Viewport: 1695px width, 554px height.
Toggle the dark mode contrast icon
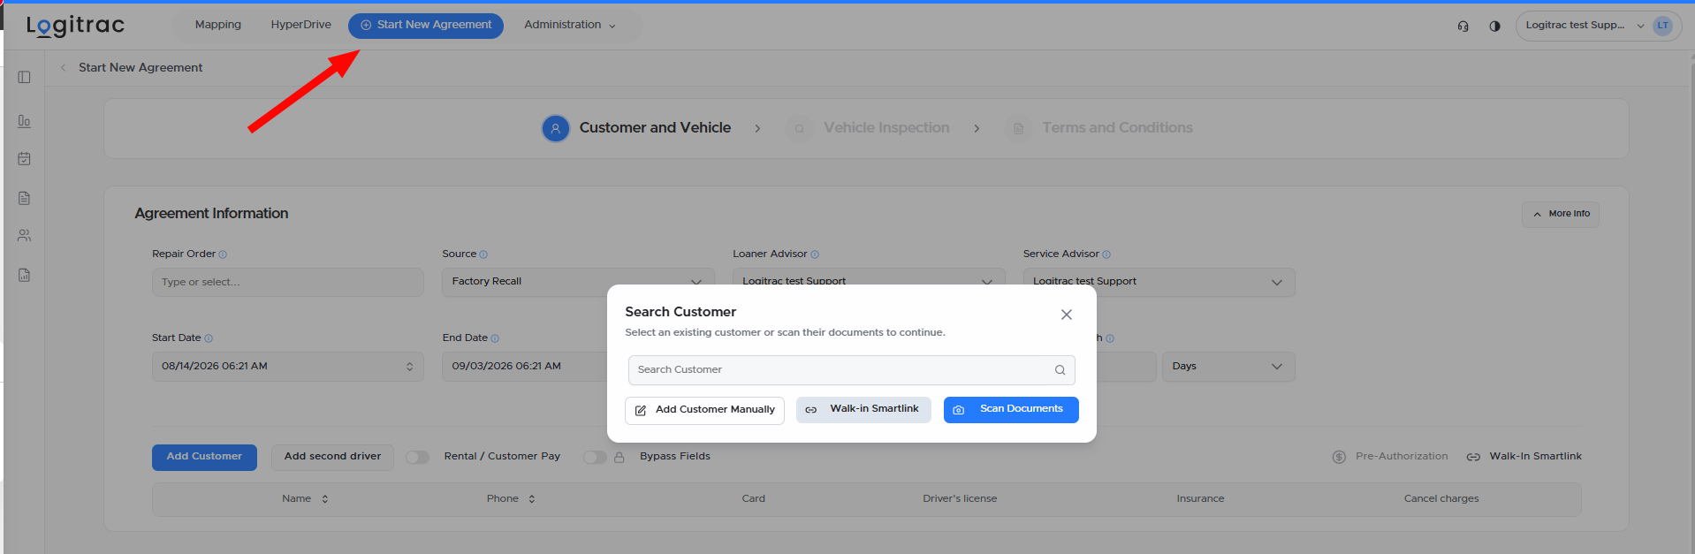1494,26
